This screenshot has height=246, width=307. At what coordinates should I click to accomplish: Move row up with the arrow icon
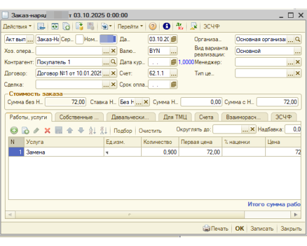[x=70, y=130]
